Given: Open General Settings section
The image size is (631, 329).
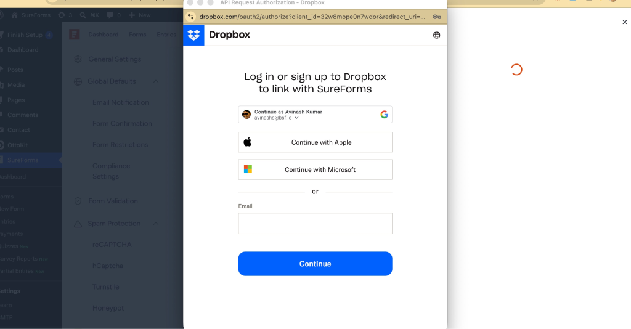Looking at the screenshot, I should point(115,59).
